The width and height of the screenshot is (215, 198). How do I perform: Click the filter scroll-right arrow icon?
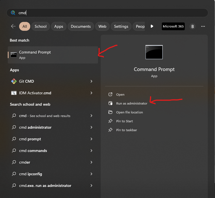point(152,26)
